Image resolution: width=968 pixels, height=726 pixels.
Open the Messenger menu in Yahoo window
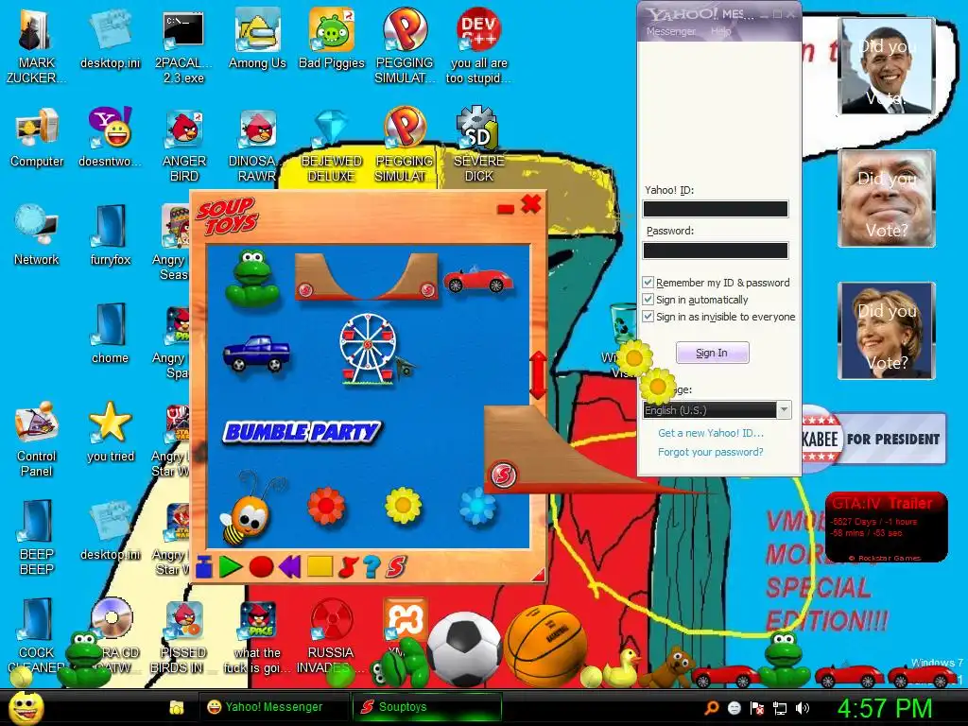[x=670, y=31]
